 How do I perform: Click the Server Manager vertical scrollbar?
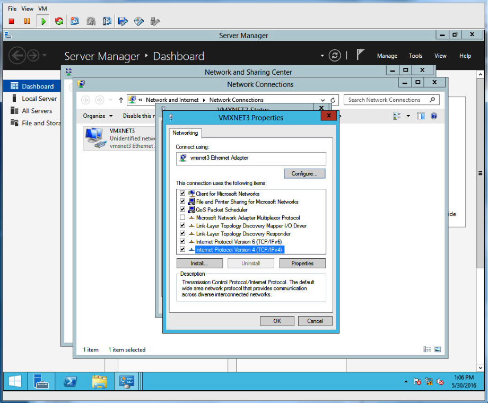(480, 173)
